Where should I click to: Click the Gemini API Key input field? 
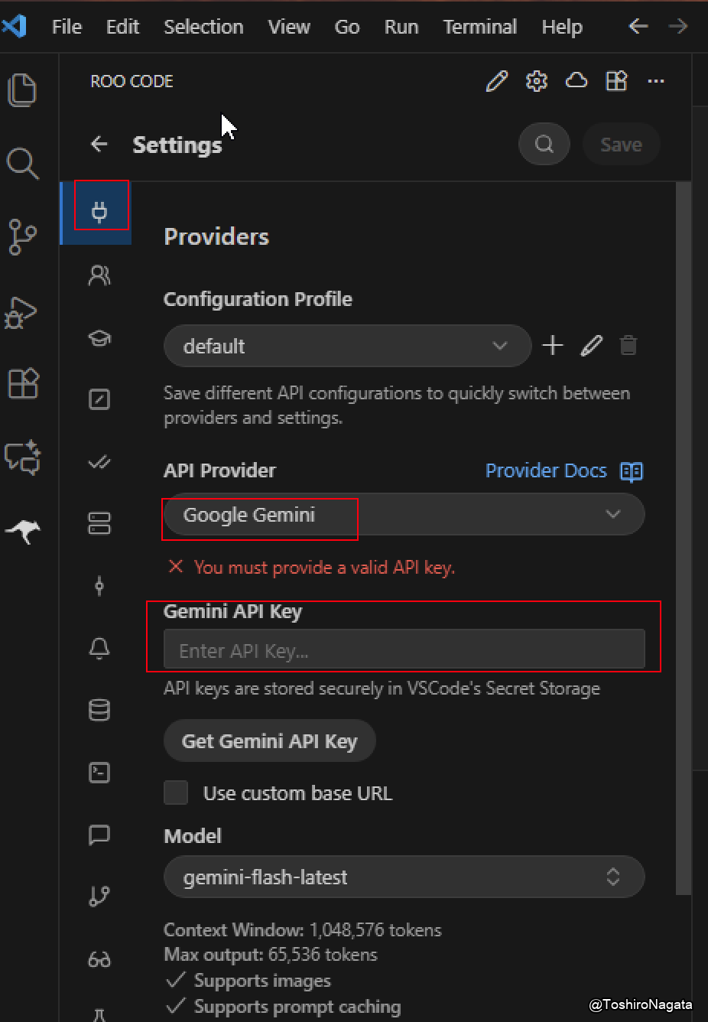pyautogui.click(x=404, y=650)
